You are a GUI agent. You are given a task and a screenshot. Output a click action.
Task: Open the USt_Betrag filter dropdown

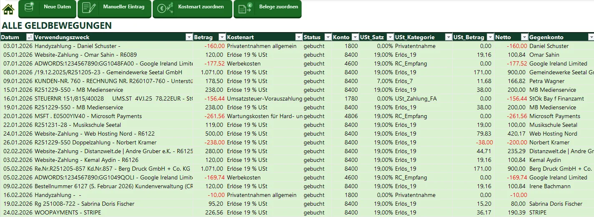(x=490, y=37)
